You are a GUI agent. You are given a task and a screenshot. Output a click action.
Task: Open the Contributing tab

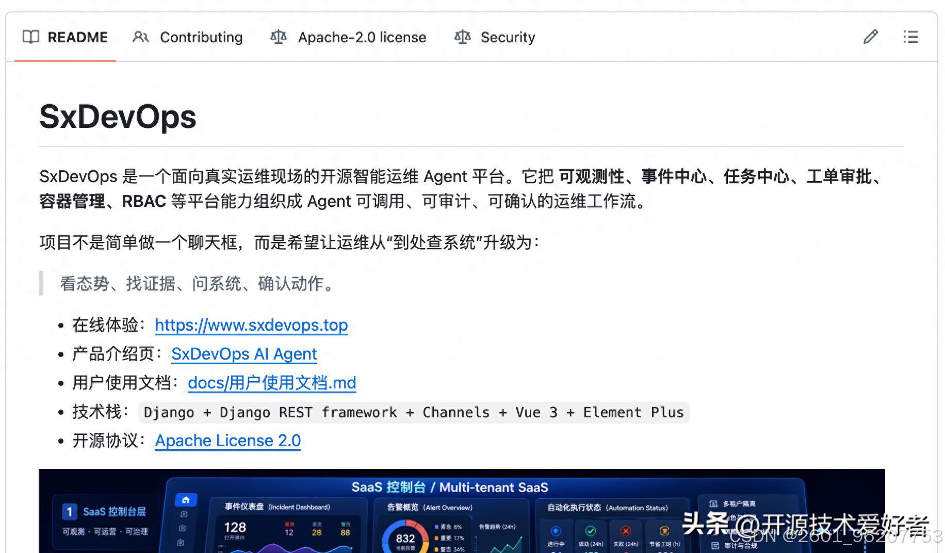[x=188, y=37]
